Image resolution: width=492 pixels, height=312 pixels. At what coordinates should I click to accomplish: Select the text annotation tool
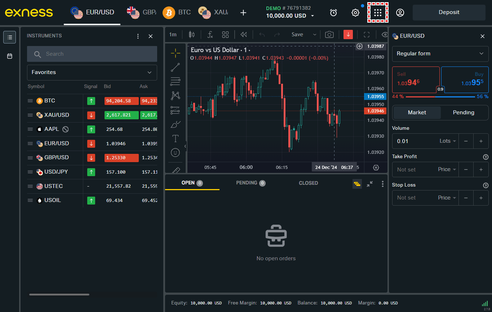[x=176, y=138]
